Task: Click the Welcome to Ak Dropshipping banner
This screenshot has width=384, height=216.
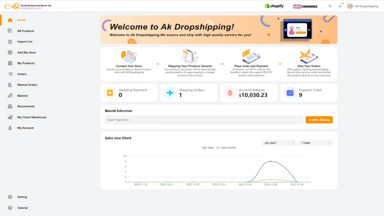Action: (219, 30)
